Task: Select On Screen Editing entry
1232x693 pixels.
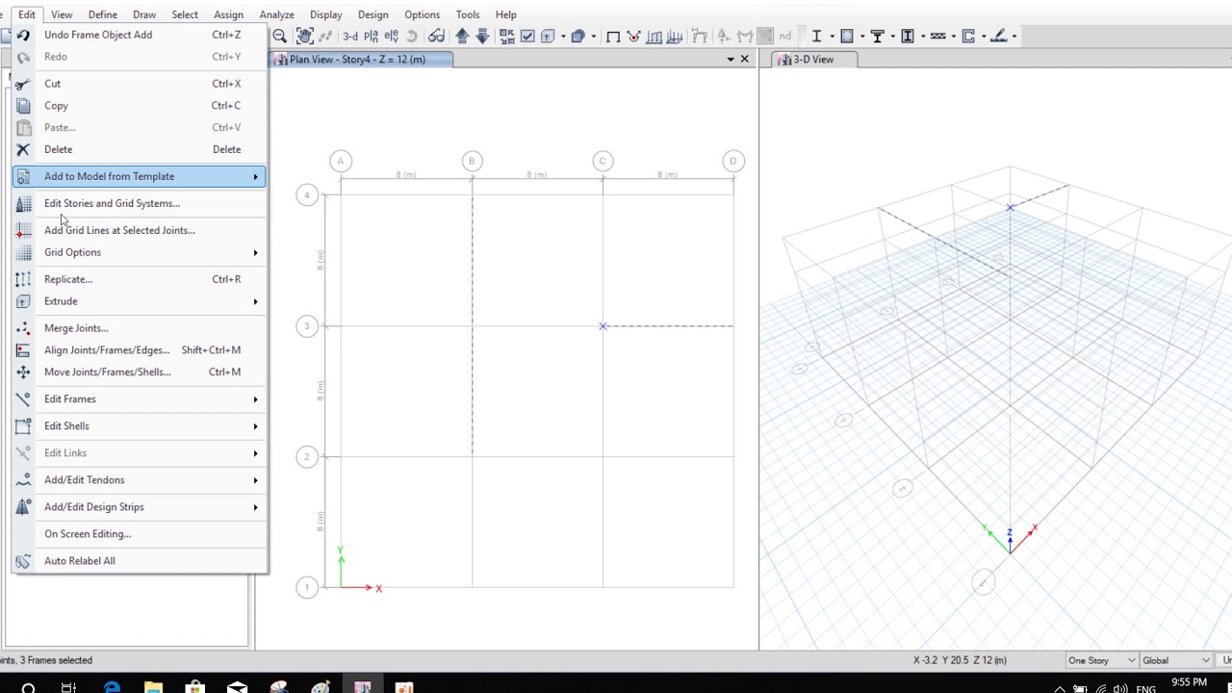Action: pyautogui.click(x=140, y=533)
